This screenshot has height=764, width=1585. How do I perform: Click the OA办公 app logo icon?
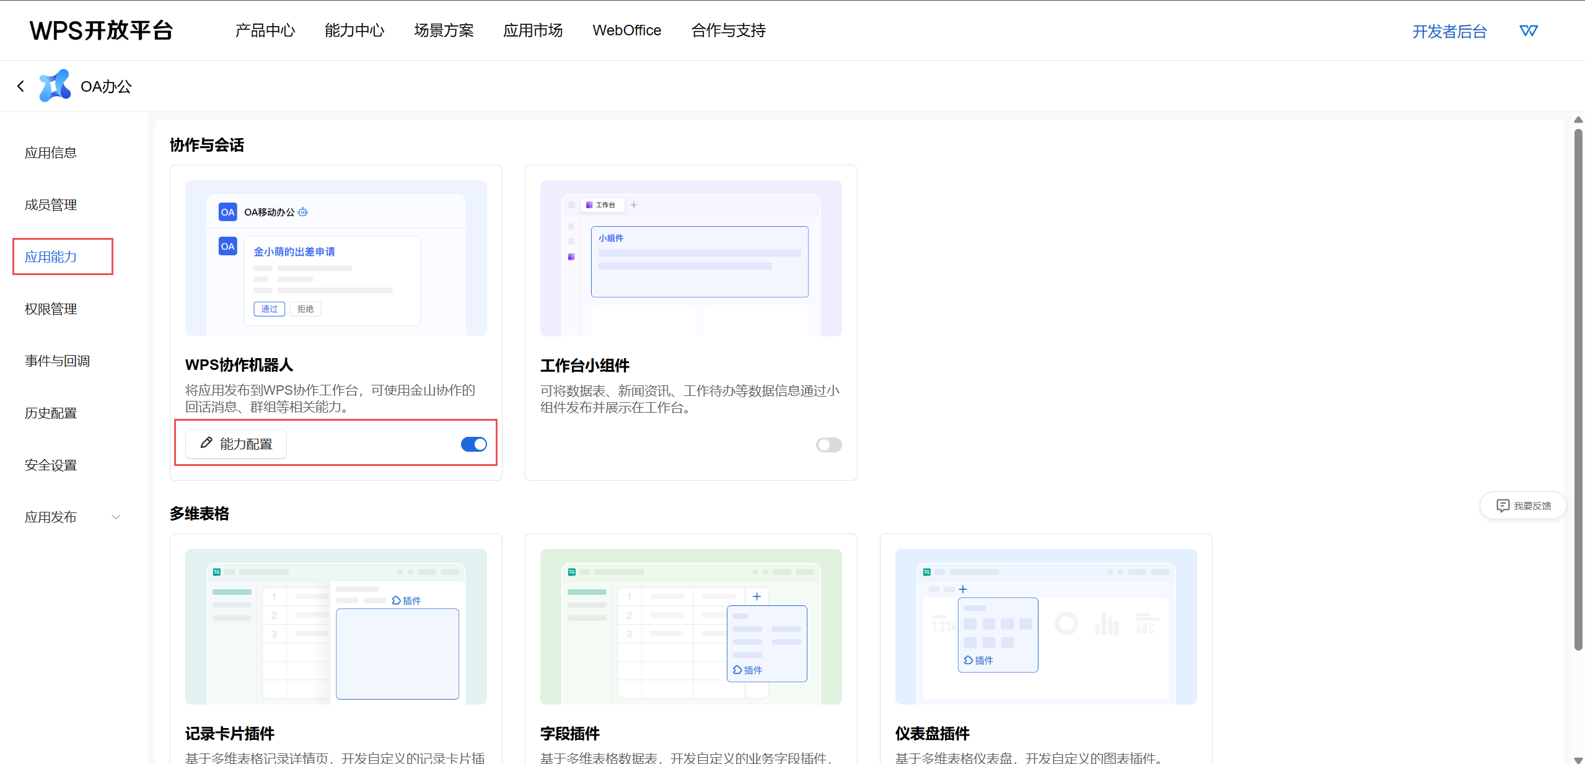click(x=55, y=86)
